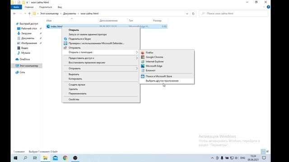289x162 pixels.
Task: Click Internet Explorer icon in submenu
Action: point(143,62)
